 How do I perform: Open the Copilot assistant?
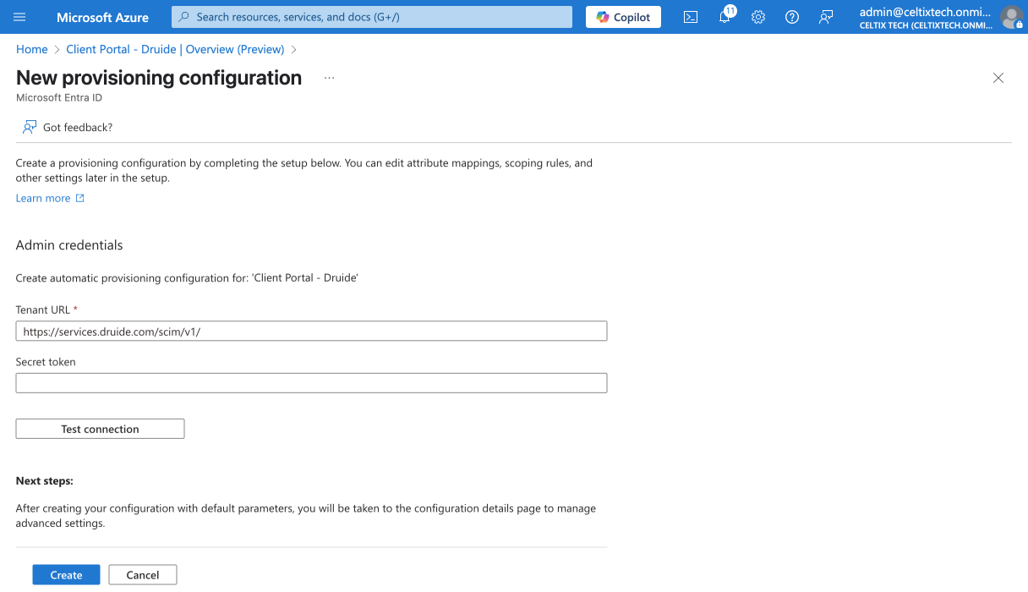pyautogui.click(x=623, y=17)
